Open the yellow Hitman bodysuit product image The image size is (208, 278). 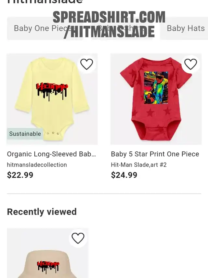point(52,99)
